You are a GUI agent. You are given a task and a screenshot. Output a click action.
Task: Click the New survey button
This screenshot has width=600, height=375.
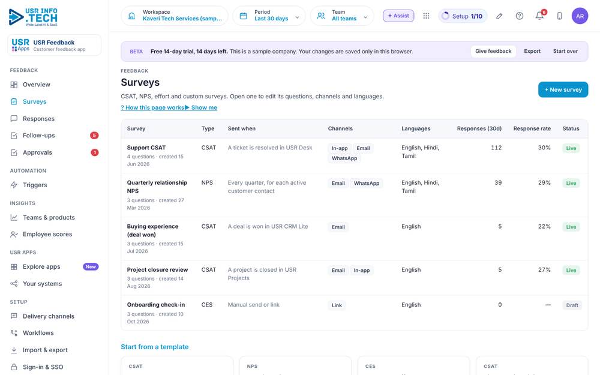point(563,89)
